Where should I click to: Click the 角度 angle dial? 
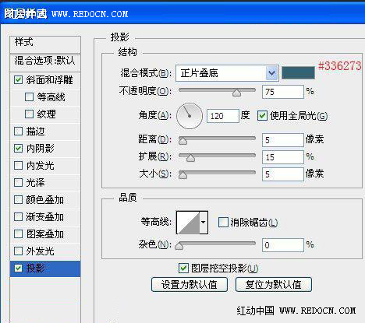[x=190, y=116]
